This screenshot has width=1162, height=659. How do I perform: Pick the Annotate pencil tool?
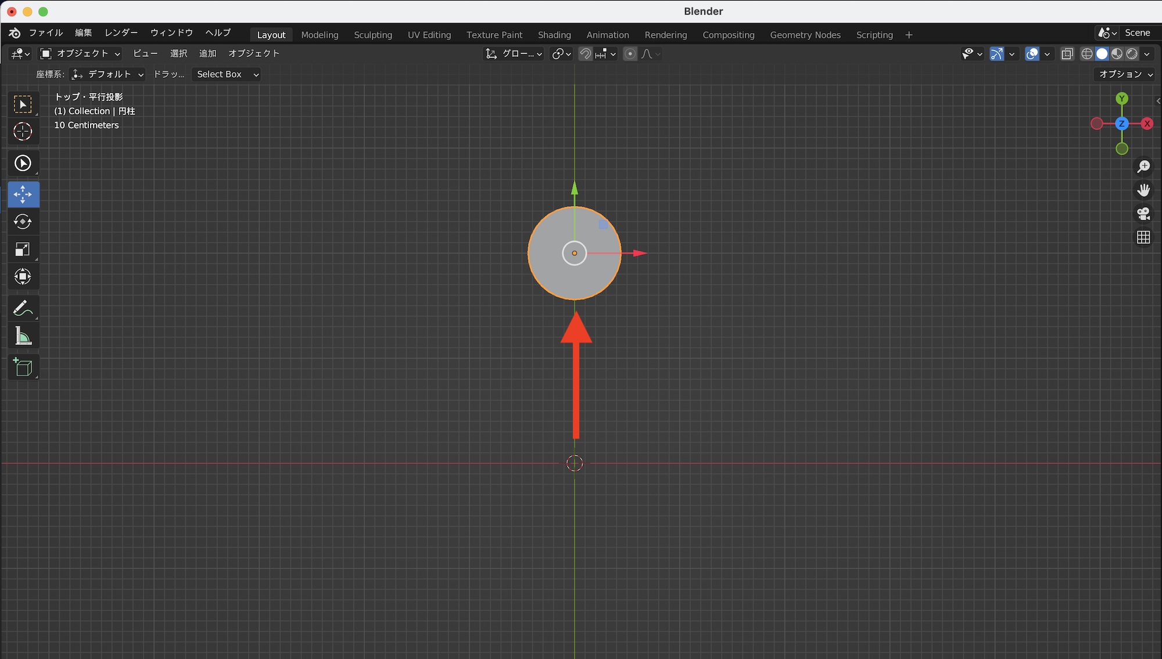click(23, 308)
